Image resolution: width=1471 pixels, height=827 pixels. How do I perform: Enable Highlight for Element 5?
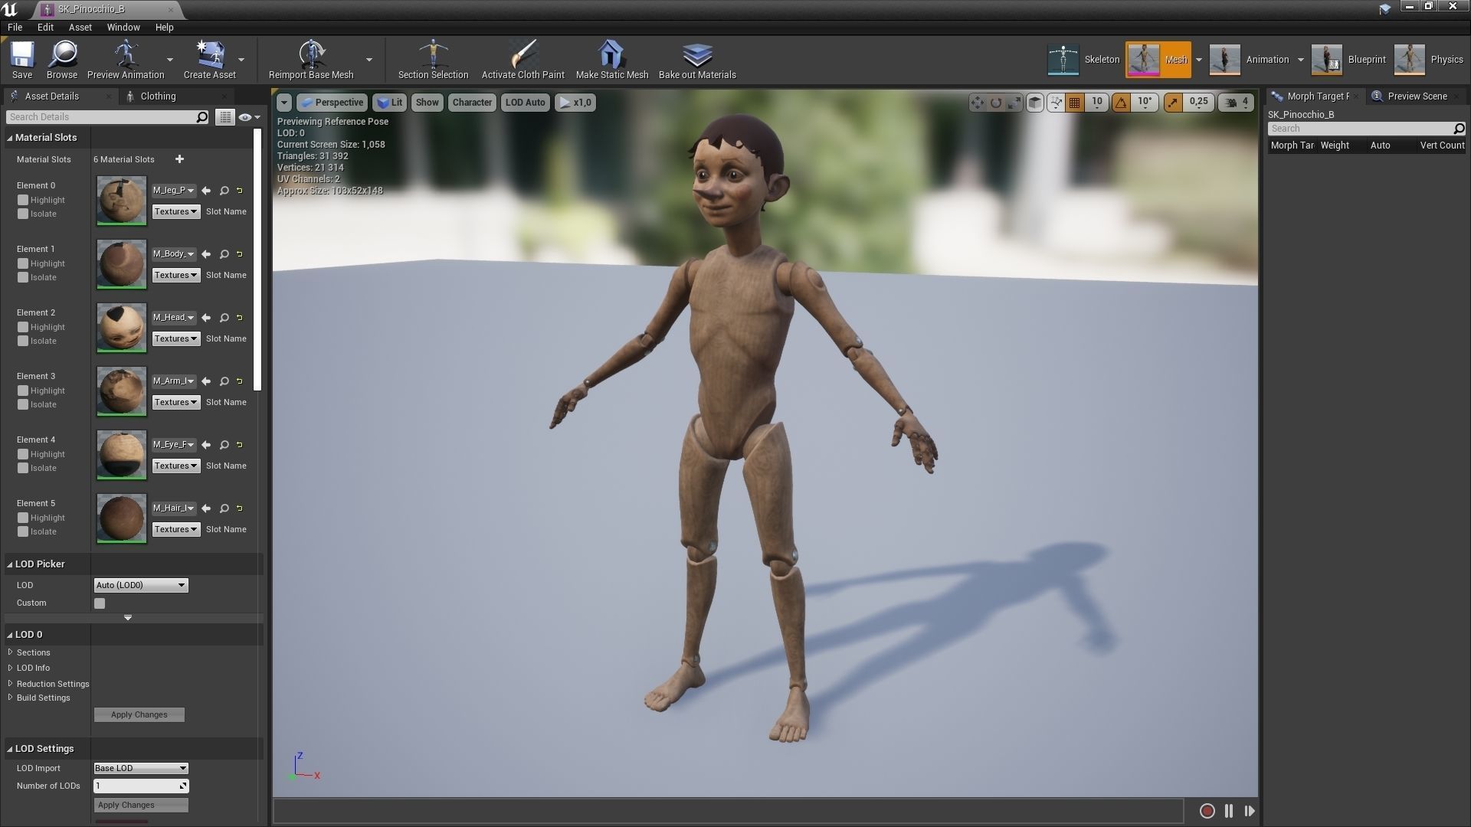(x=23, y=518)
